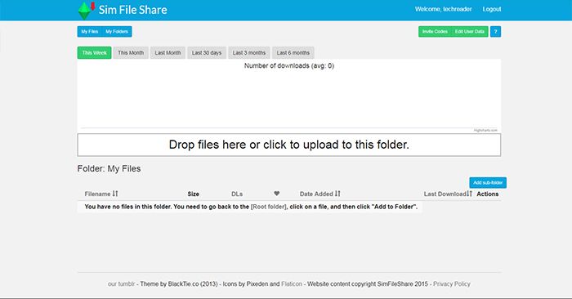Select the This Month tab
The width and height of the screenshot is (572, 299).
131,53
